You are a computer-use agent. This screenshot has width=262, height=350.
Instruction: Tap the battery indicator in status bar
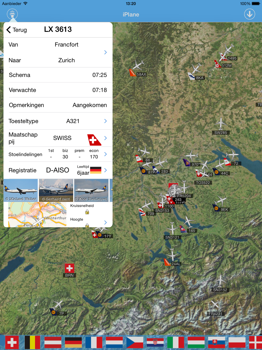pos(256,4)
